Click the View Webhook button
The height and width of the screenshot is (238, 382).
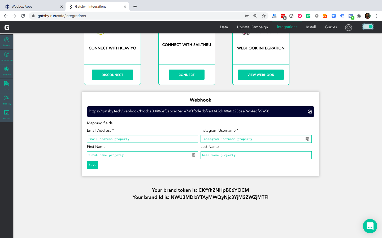pos(261,75)
